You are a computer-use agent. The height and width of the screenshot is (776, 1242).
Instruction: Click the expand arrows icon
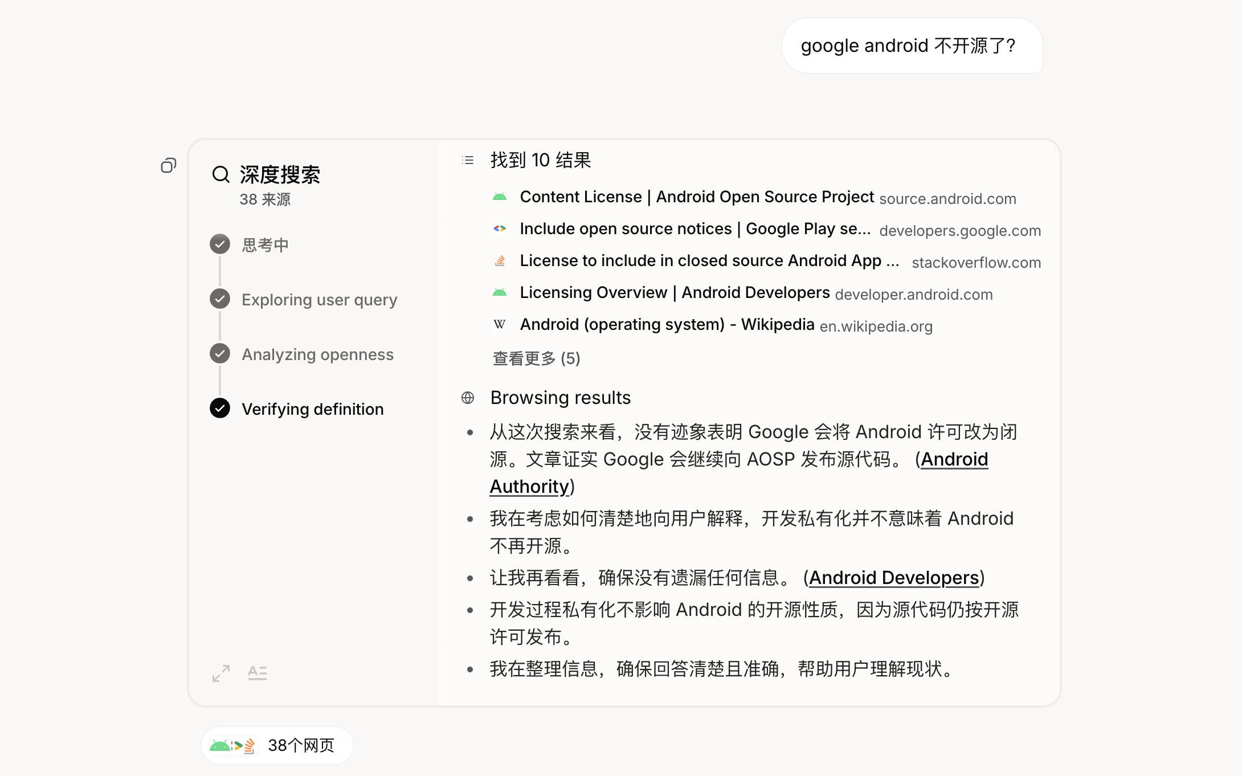click(x=221, y=673)
